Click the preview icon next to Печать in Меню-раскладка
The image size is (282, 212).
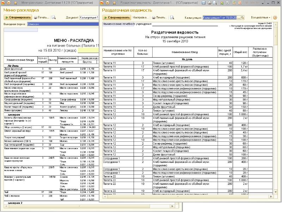click(x=54, y=17)
